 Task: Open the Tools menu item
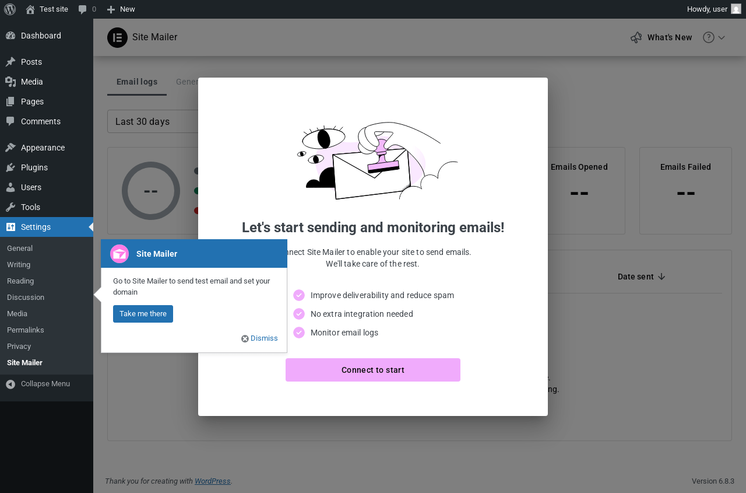(47, 207)
